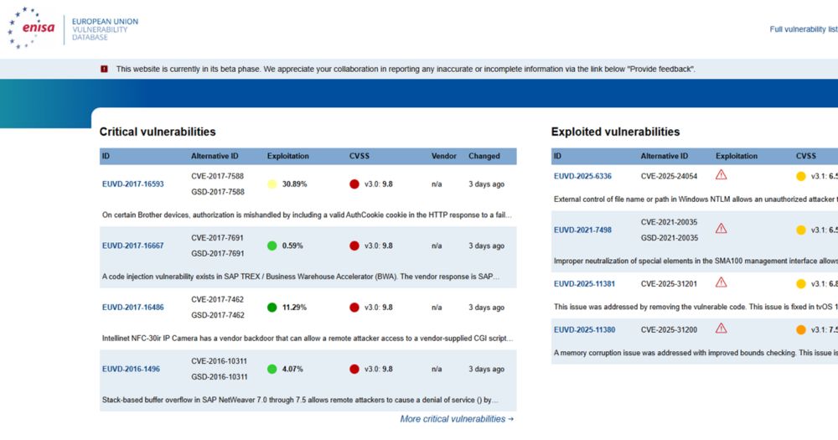Click the orange CVSS dot in EUVD-2025-11380 row
The height and width of the screenshot is (440, 838).
tap(800, 330)
